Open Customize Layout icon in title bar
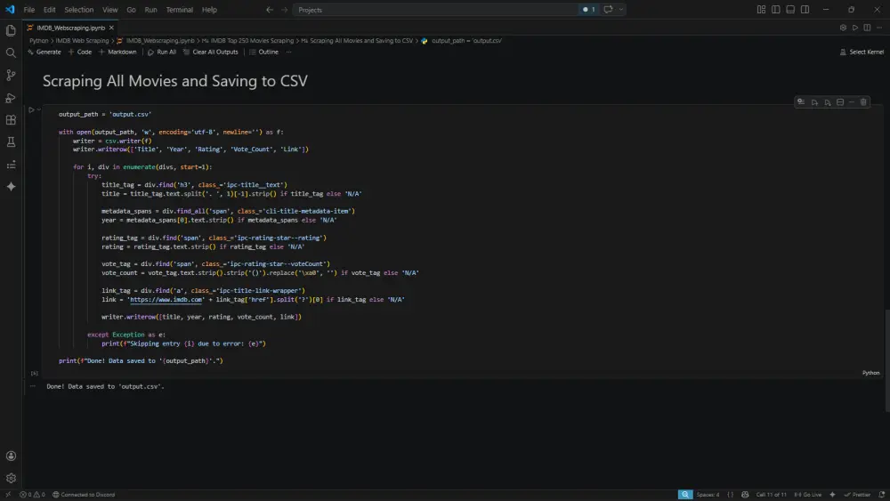This screenshot has width=890, height=501. click(x=761, y=10)
